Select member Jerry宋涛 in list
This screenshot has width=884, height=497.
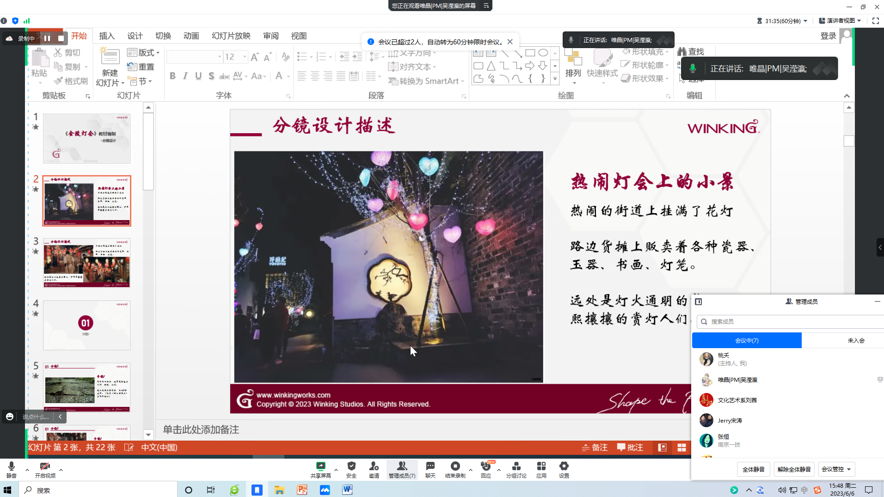click(788, 420)
